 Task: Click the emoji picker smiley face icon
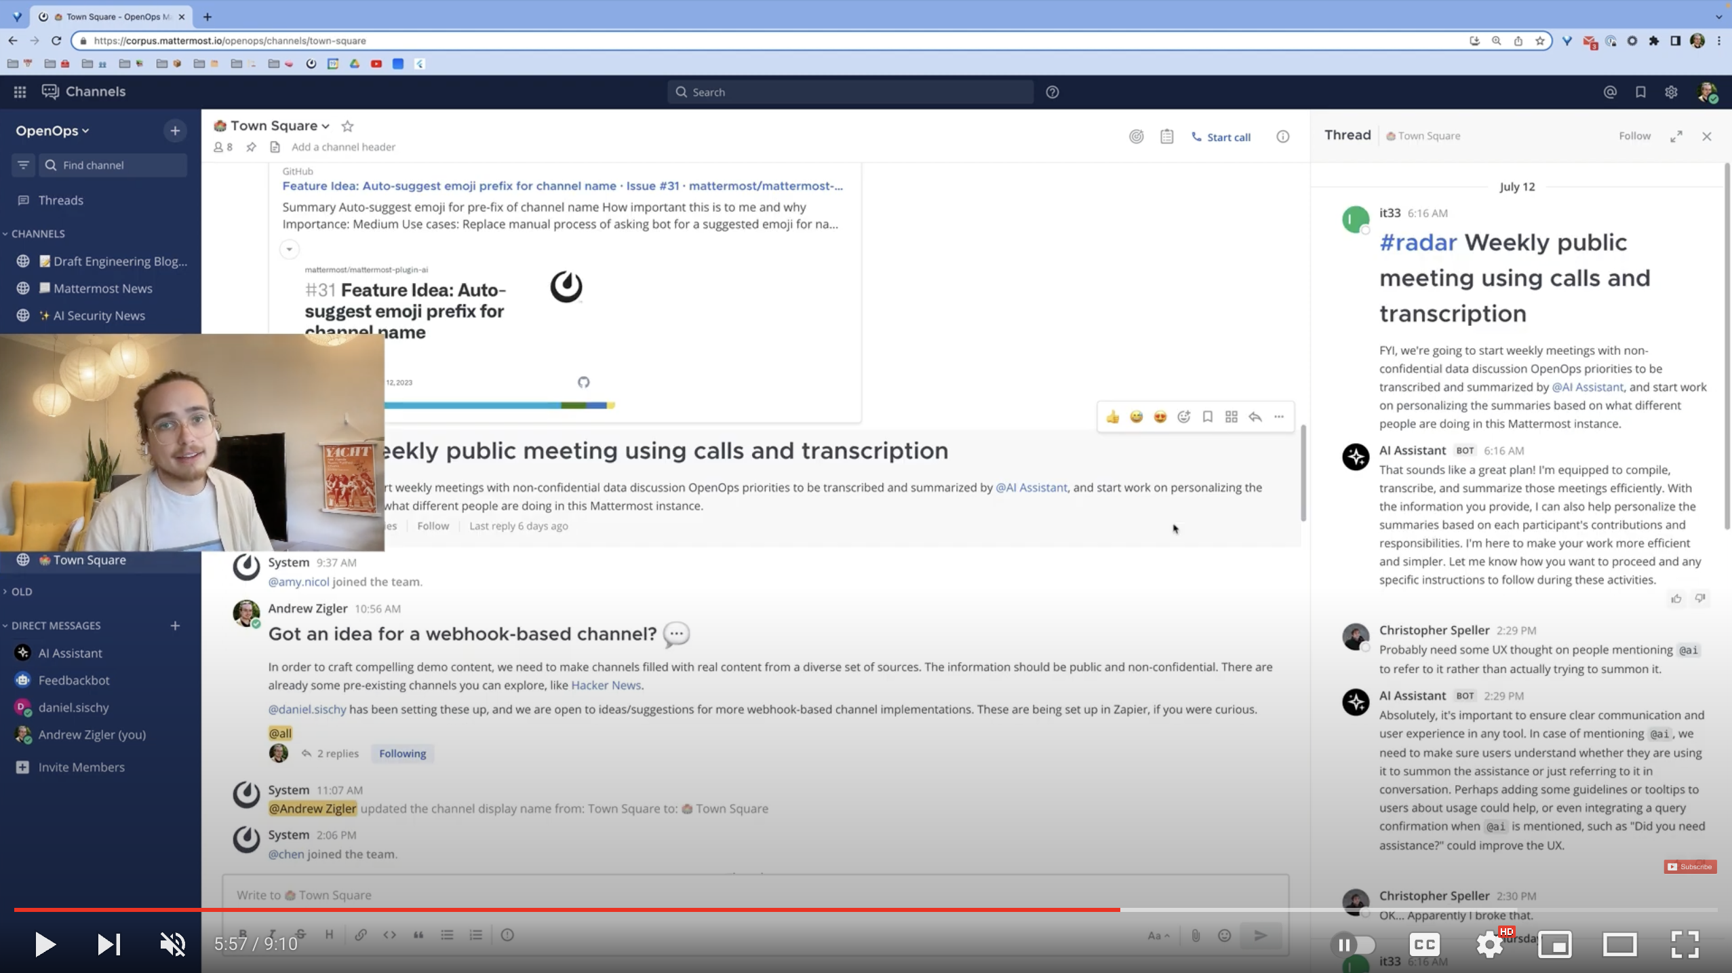coord(1183,417)
